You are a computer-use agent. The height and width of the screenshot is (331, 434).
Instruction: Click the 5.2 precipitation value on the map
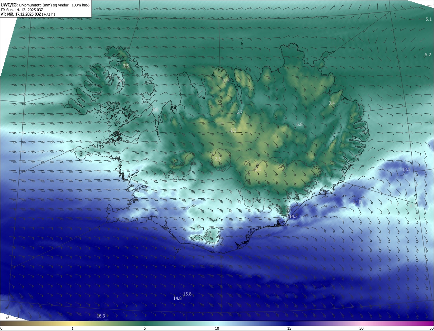(x=428, y=54)
